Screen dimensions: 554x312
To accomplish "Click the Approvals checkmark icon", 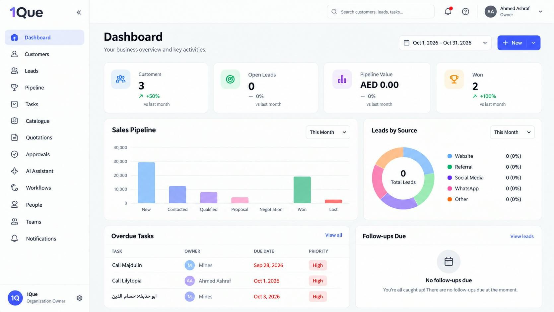I will pyautogui.click(x=14, y=154).
